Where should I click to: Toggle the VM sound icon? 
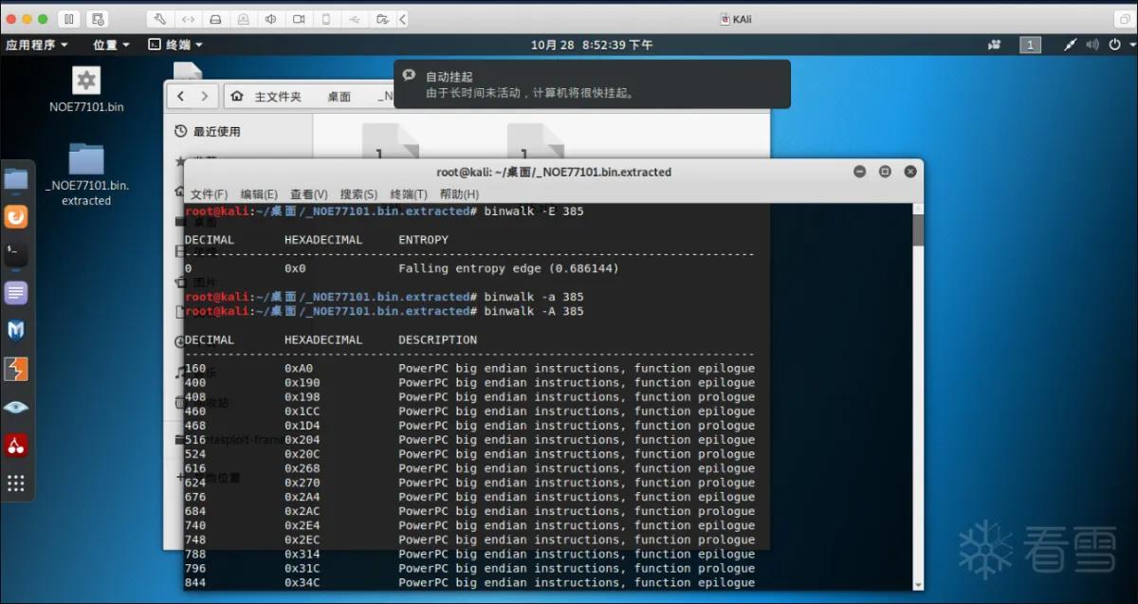click(x=272, y=19)
